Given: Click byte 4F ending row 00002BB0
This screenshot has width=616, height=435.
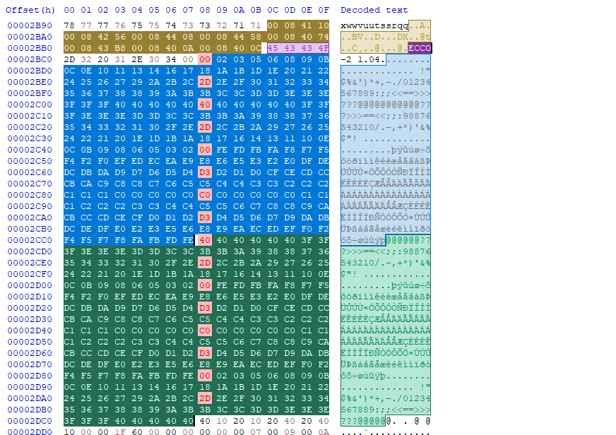Looking at the screenshot, I should (324, 48).
